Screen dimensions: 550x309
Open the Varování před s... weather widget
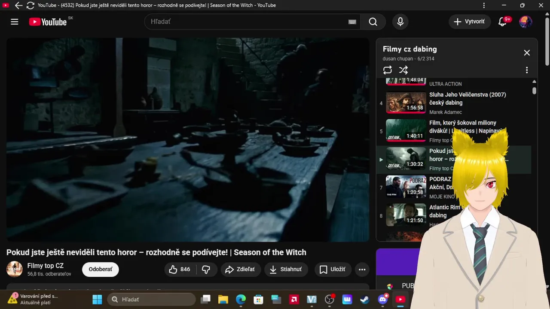click(34, 299)
